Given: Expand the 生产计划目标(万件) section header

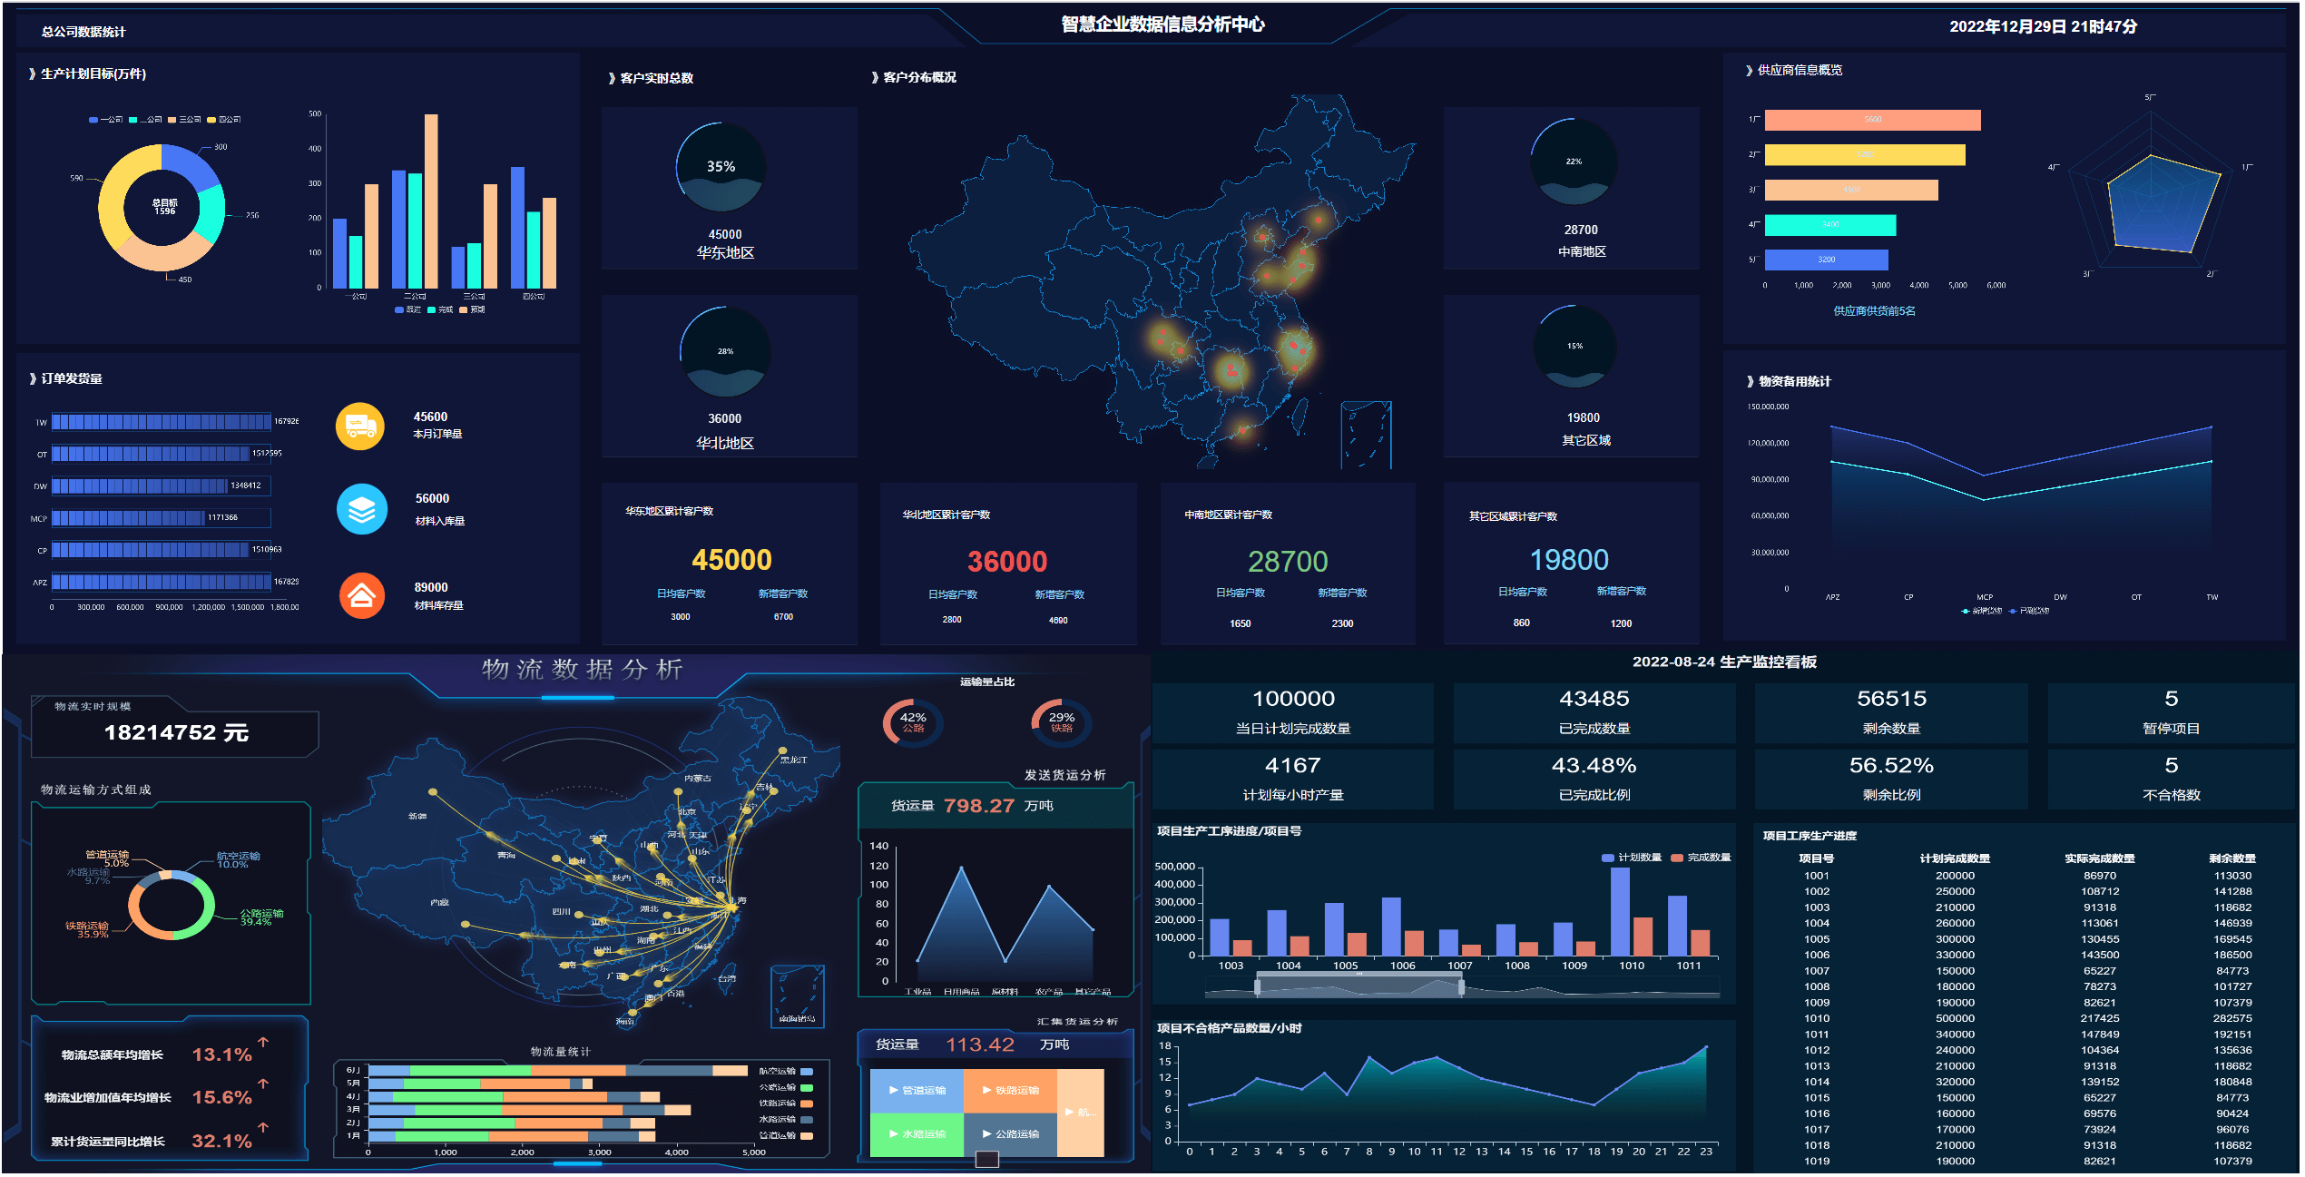Looking at the screenshot, I should (87, 74).
